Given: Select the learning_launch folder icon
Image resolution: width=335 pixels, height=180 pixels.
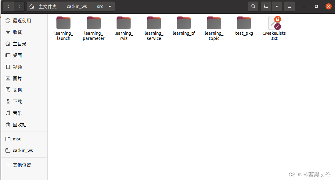Looking at the screenshot, I should point(63,23).
